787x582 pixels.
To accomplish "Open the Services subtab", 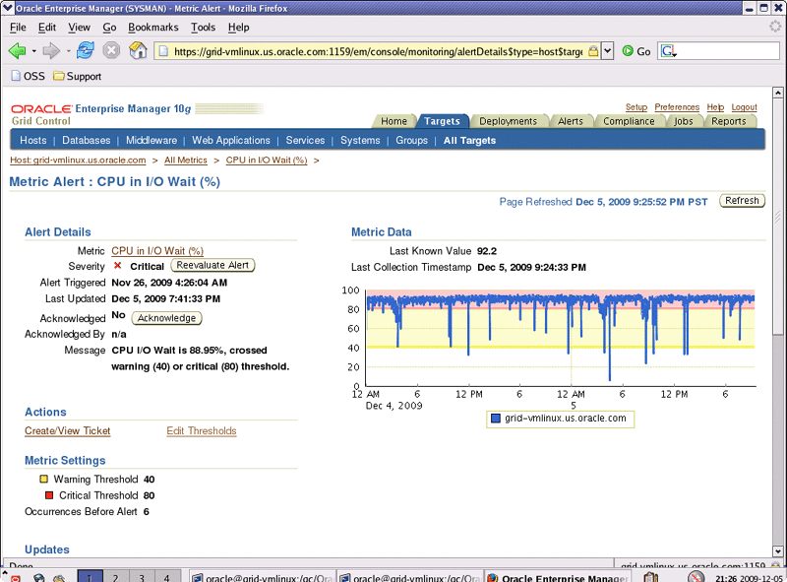I will tap(305, 140).
